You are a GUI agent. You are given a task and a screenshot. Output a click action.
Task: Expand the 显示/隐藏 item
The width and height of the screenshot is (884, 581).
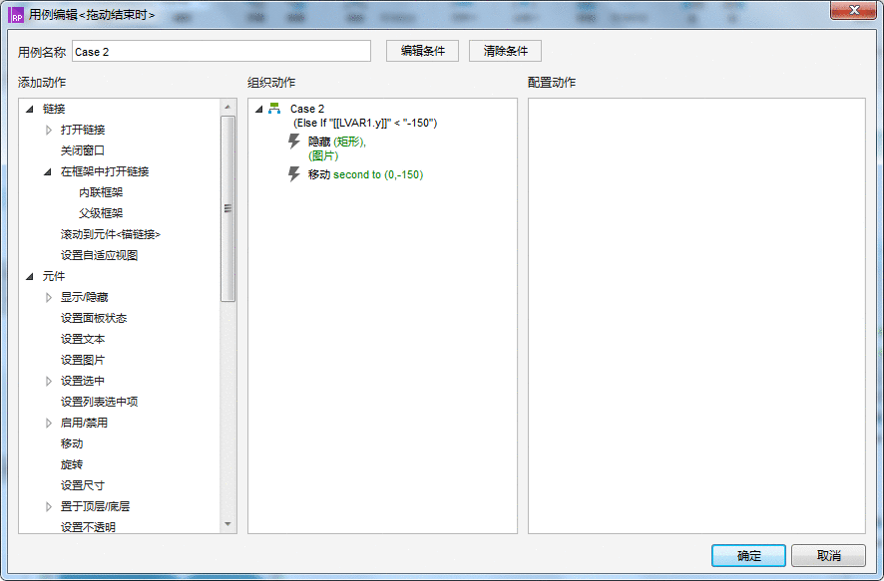[49, 297]
